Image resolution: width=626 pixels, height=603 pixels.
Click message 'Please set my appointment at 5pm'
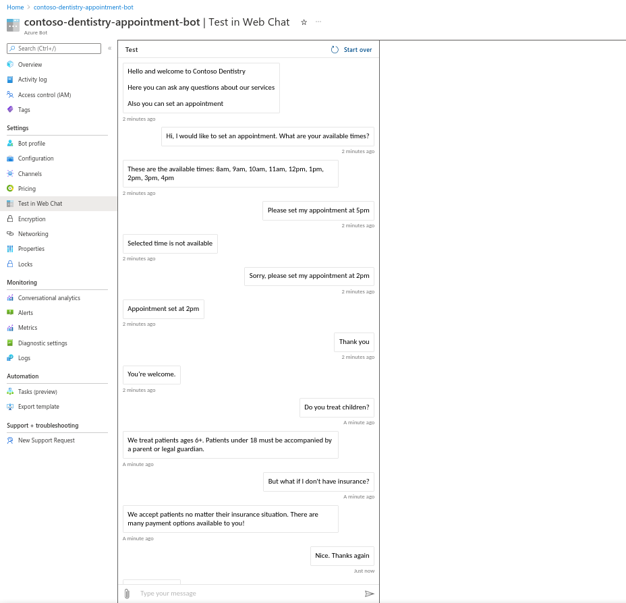(x=318, y=210)
